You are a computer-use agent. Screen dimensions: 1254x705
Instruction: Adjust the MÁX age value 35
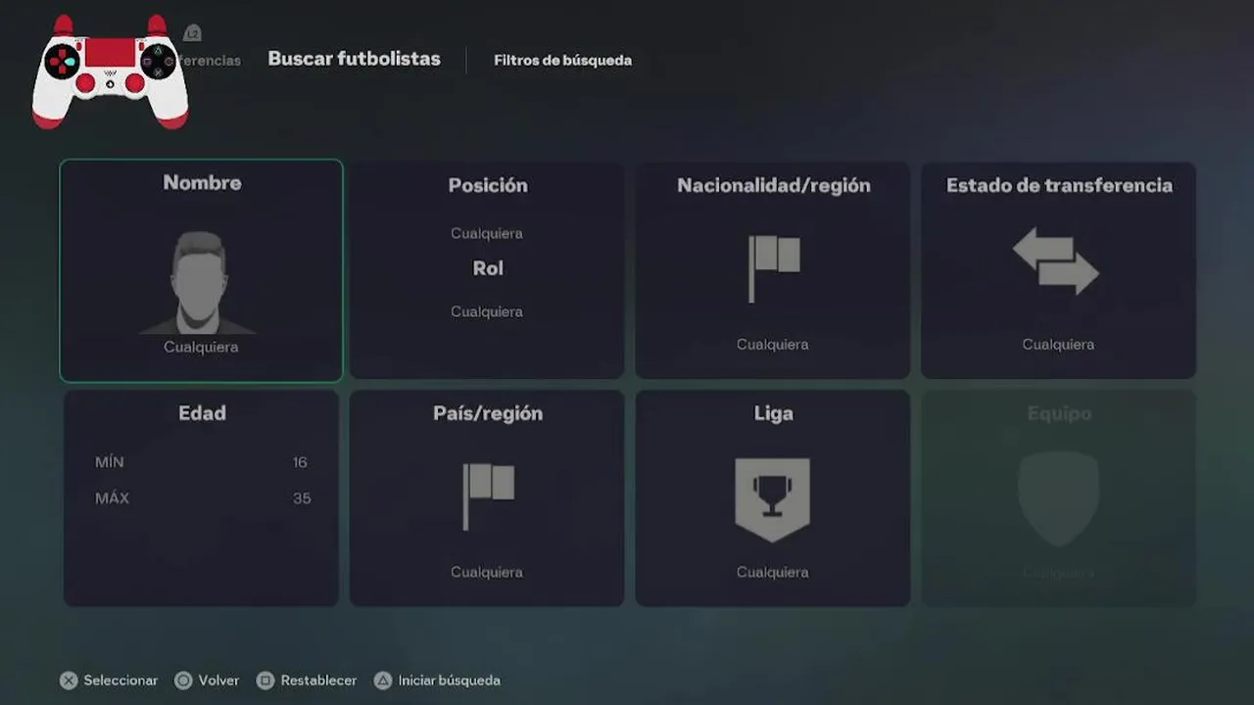302,498
